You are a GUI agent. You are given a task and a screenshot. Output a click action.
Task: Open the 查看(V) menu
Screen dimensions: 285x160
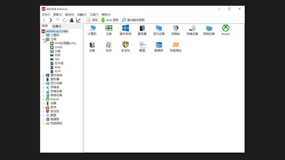coord(58,14)
